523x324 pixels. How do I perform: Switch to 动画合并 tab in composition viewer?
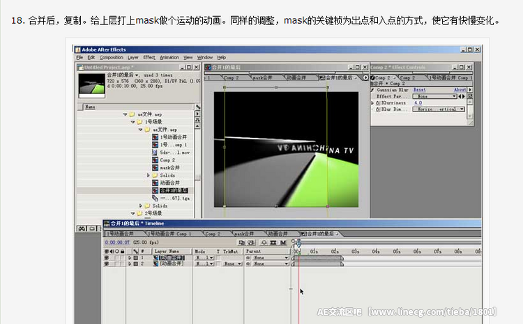[296, 77]
